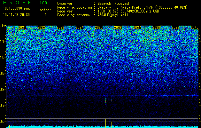
Task: Click the second meteor echo before 2036
Action: 112,100
